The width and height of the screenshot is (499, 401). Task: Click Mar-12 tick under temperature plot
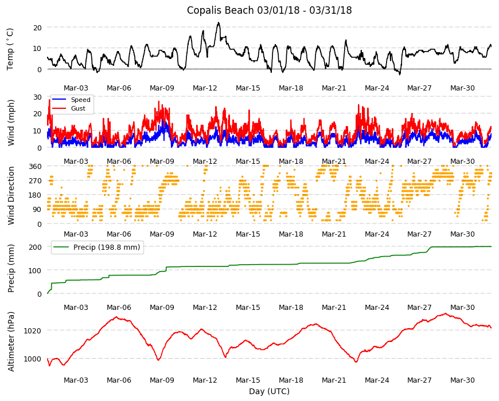pyautogui.click(x=205, y=88)
